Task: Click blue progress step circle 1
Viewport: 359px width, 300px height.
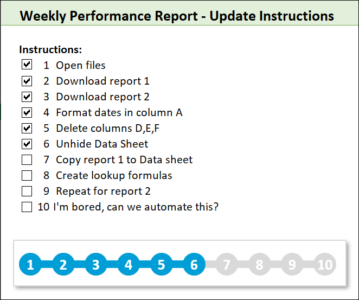Action: pyautogui.click(x=30, y=265)
